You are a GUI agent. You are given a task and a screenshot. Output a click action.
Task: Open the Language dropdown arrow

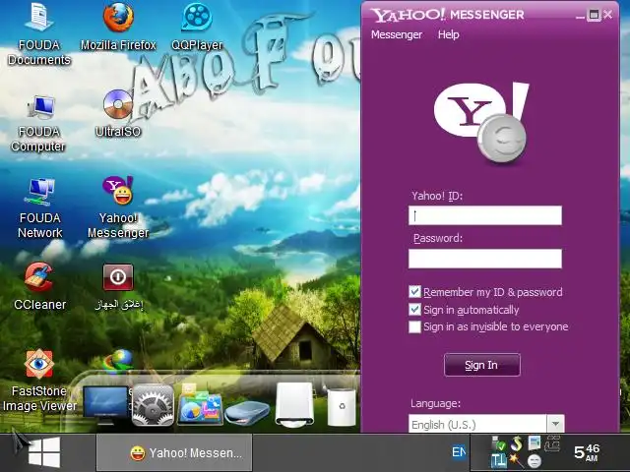point(555,424)
